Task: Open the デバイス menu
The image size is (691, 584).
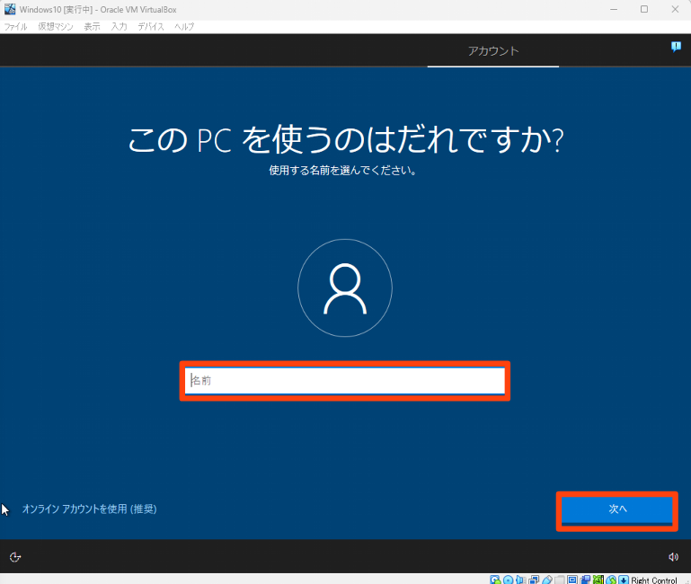Action: (151, 26)
